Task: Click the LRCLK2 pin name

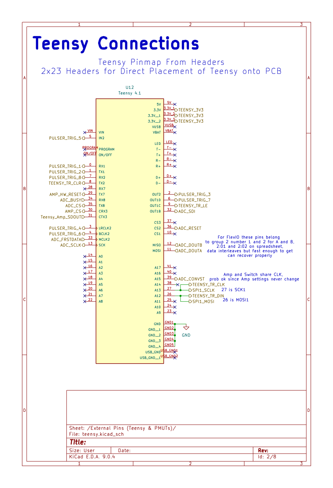Action: [105, 228]
